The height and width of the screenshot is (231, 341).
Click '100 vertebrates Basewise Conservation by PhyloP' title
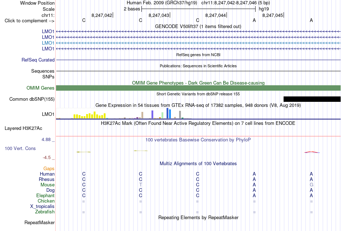pyautogui.click(x=198, y=140)
